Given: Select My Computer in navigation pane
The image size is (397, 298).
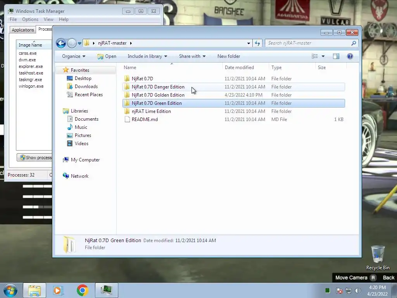Looking at the screenshot, I should 81,159.
